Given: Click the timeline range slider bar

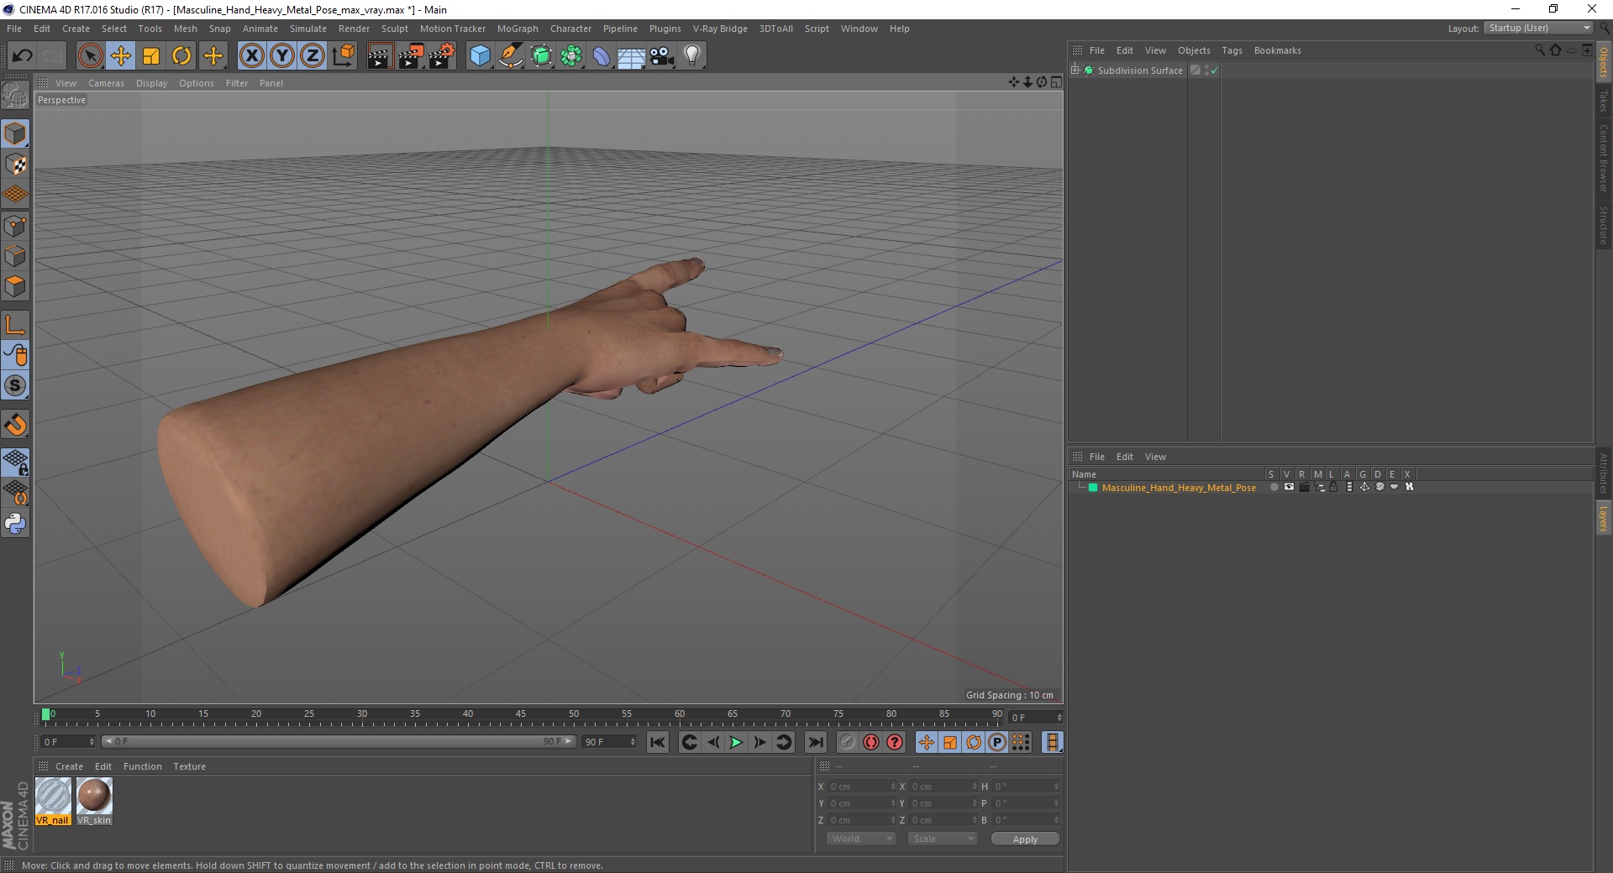Looking at the screenshot, I should pos(339,741).
